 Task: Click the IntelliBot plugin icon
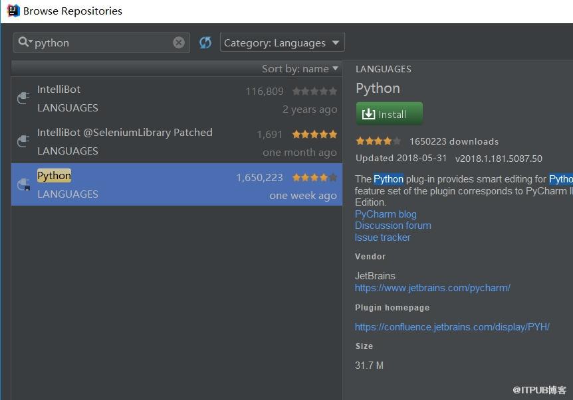23,98
